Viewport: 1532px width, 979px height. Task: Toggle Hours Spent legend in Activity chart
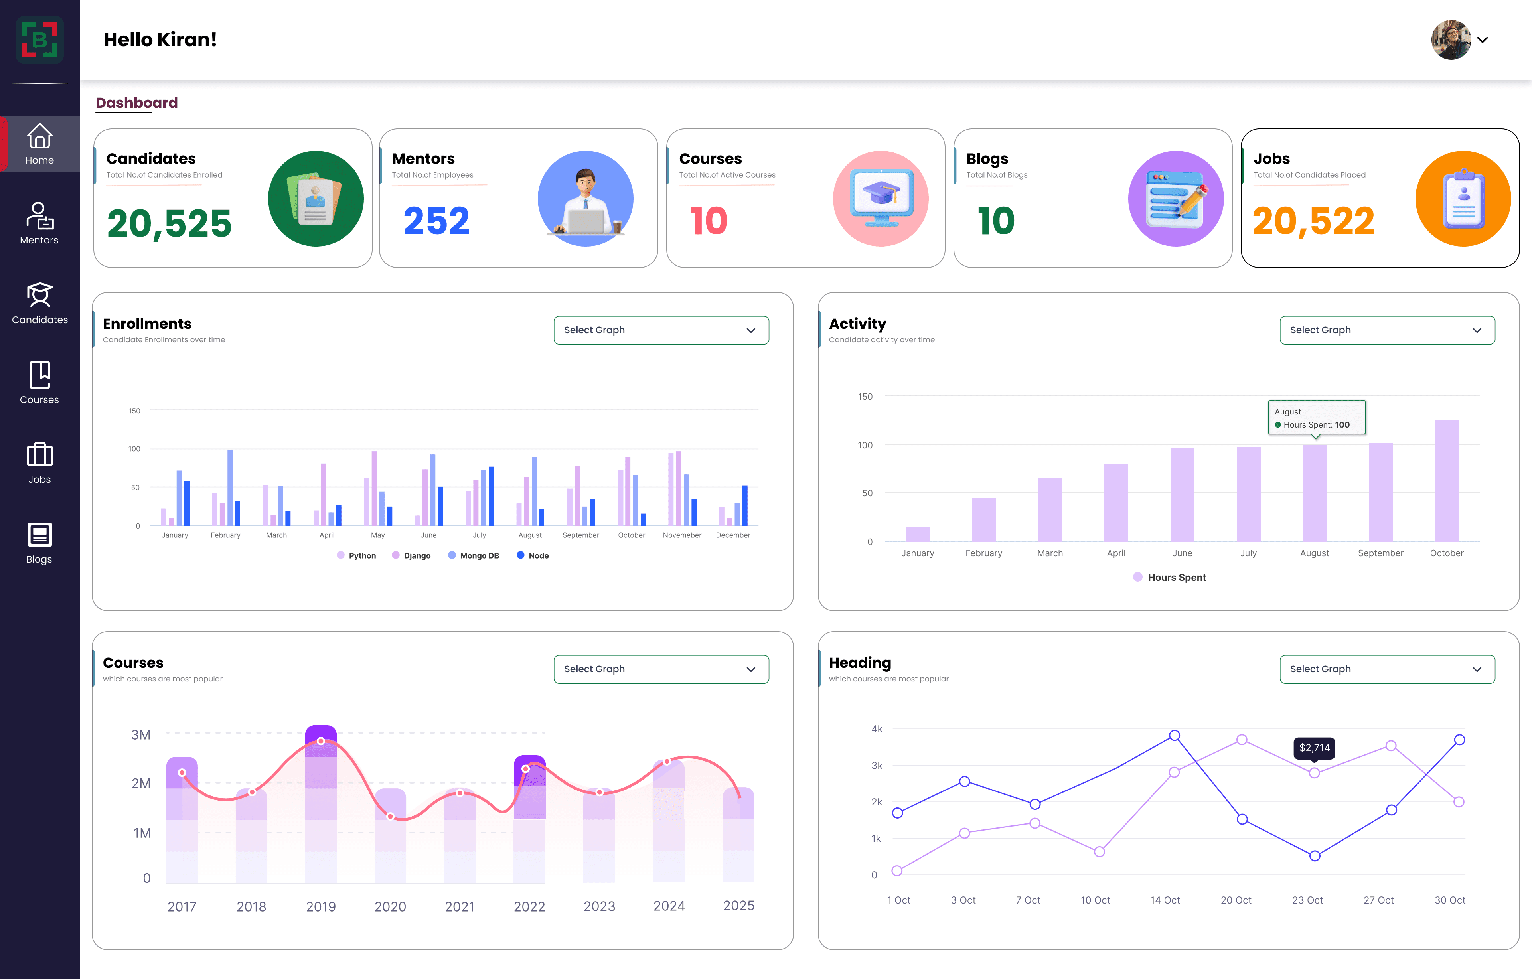point(1169,577)
